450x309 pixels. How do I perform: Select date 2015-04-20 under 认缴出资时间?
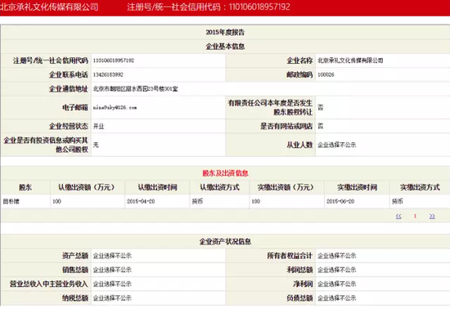[141, 202]
